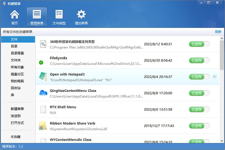Click the WYContextMenuEx Class file icon
The image size is (225, 150).
pyautogui.click(x=43, y=140)
